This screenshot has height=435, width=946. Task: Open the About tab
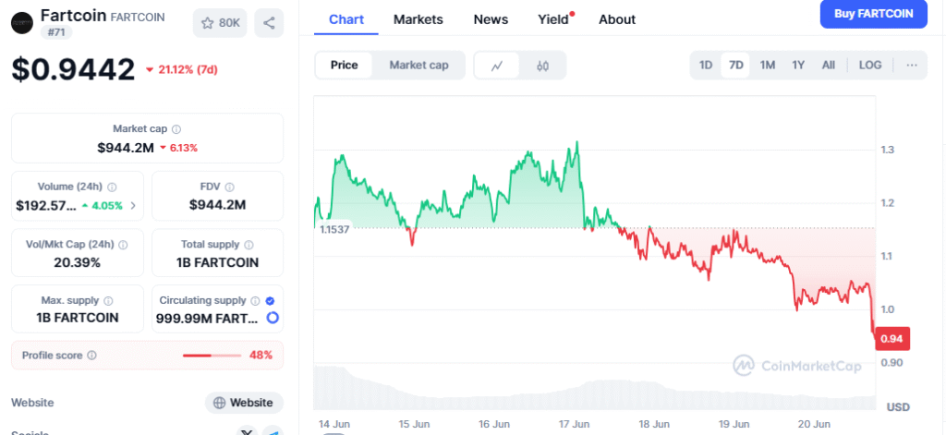click(617, 19)
